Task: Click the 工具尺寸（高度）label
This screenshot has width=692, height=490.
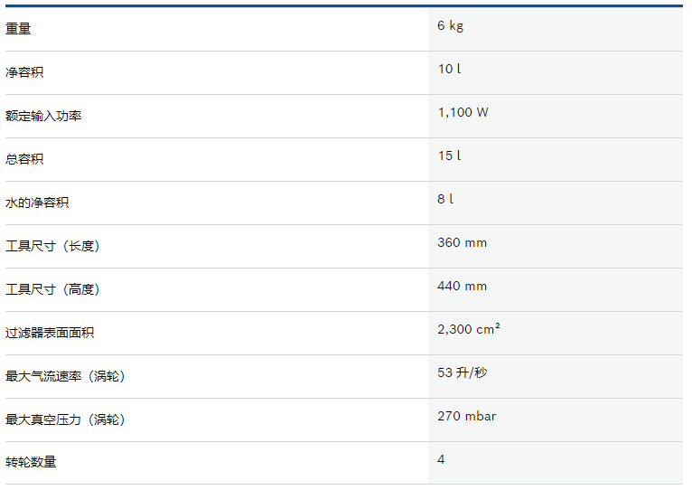Action: (x=53, y=289)
